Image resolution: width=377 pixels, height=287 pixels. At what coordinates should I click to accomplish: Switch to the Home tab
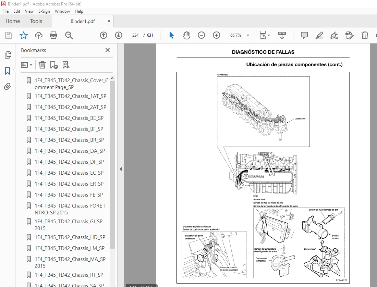pyautogui.click(x=13, y=21)
